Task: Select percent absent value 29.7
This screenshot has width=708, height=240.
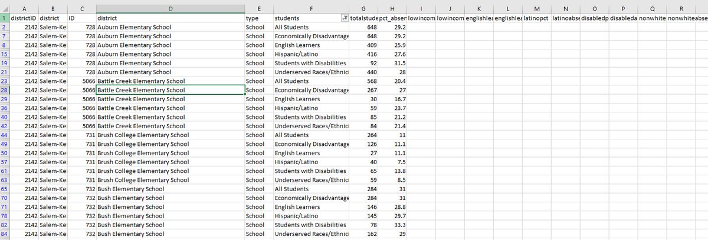Action: [392, 216]
